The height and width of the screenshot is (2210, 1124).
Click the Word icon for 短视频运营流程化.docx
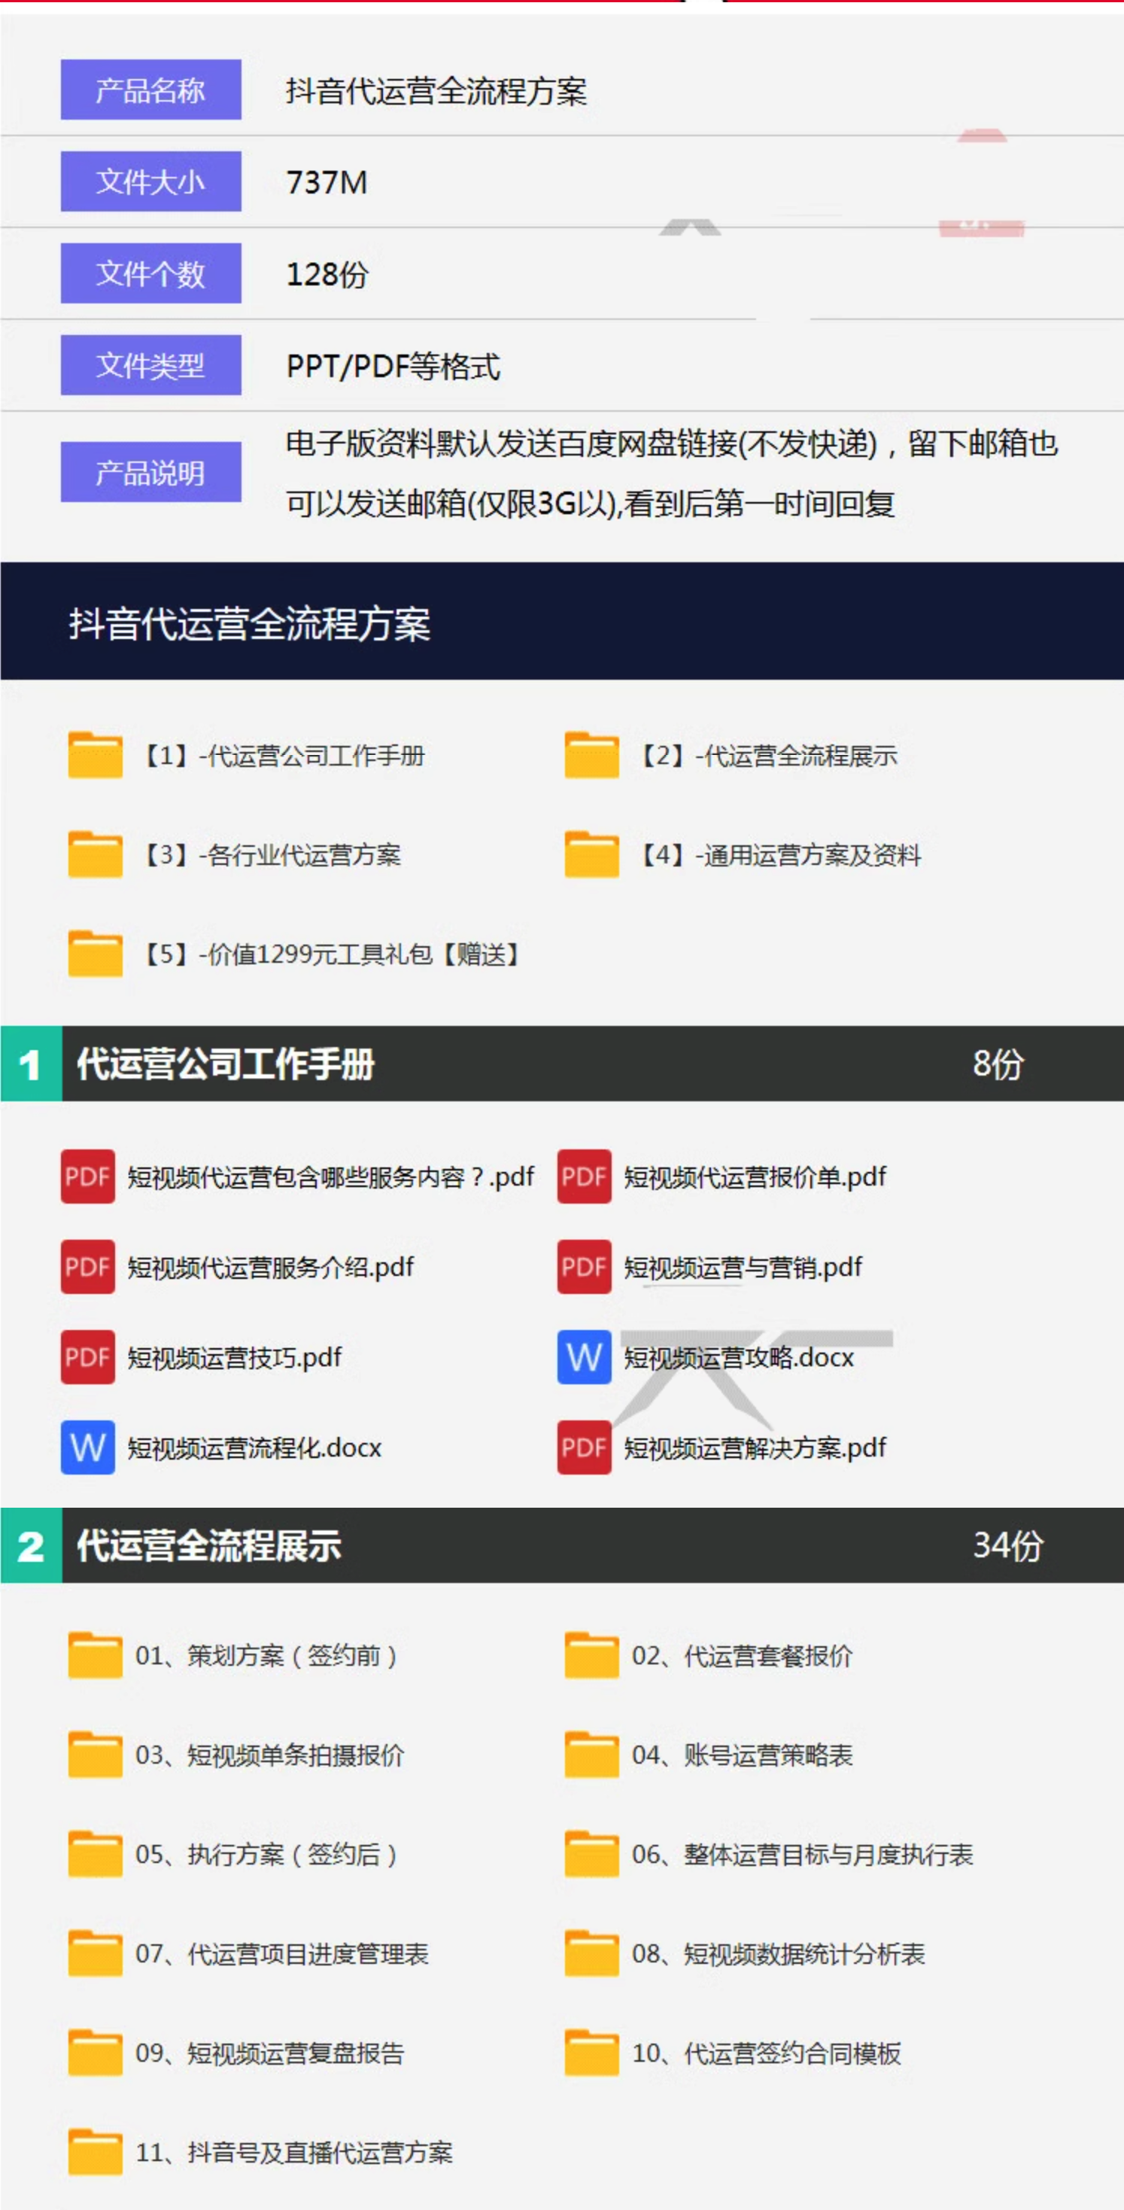tap(87, 1447)
